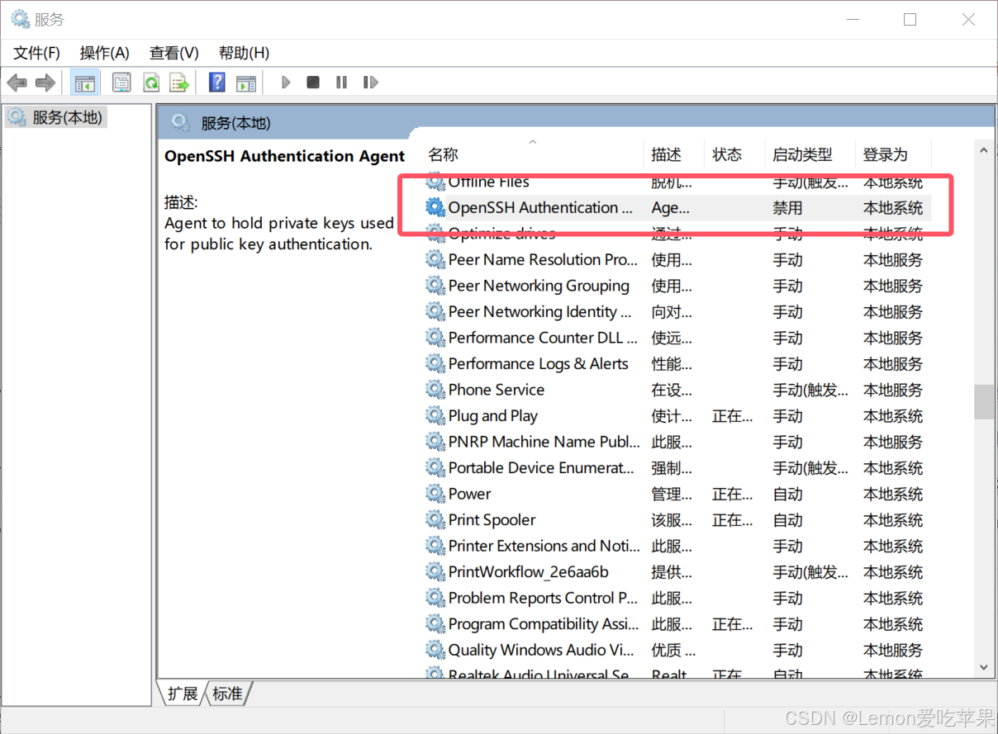The height and width of the screenshot is (734, 998).
Task: Click 本地服务 login of Phone Service
Action: [893, 390]
